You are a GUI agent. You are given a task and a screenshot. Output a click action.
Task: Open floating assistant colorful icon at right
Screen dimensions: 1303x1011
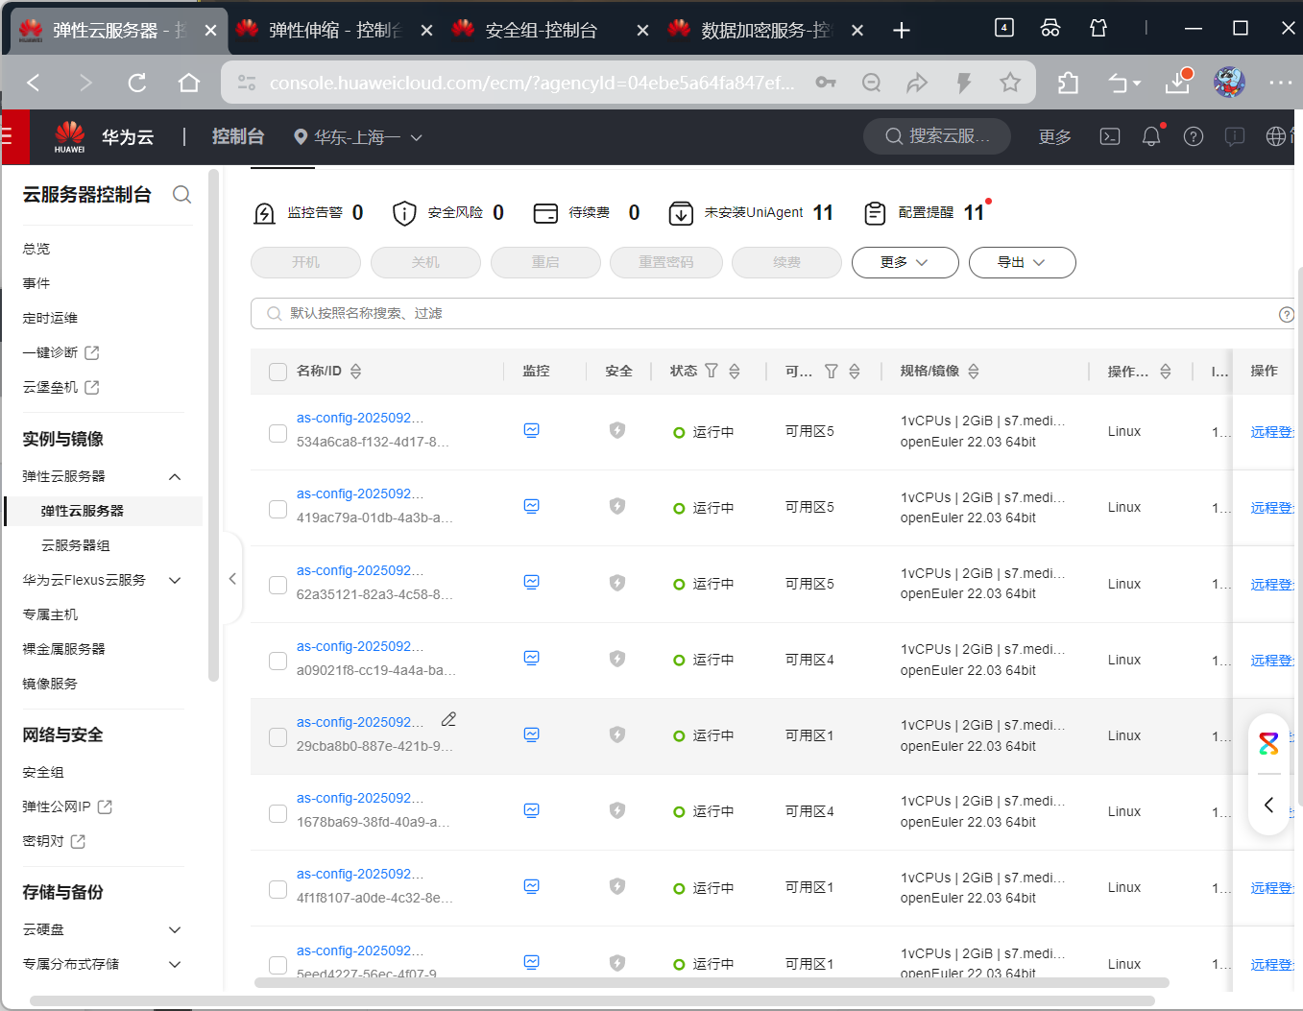[x=1268, y=743]
